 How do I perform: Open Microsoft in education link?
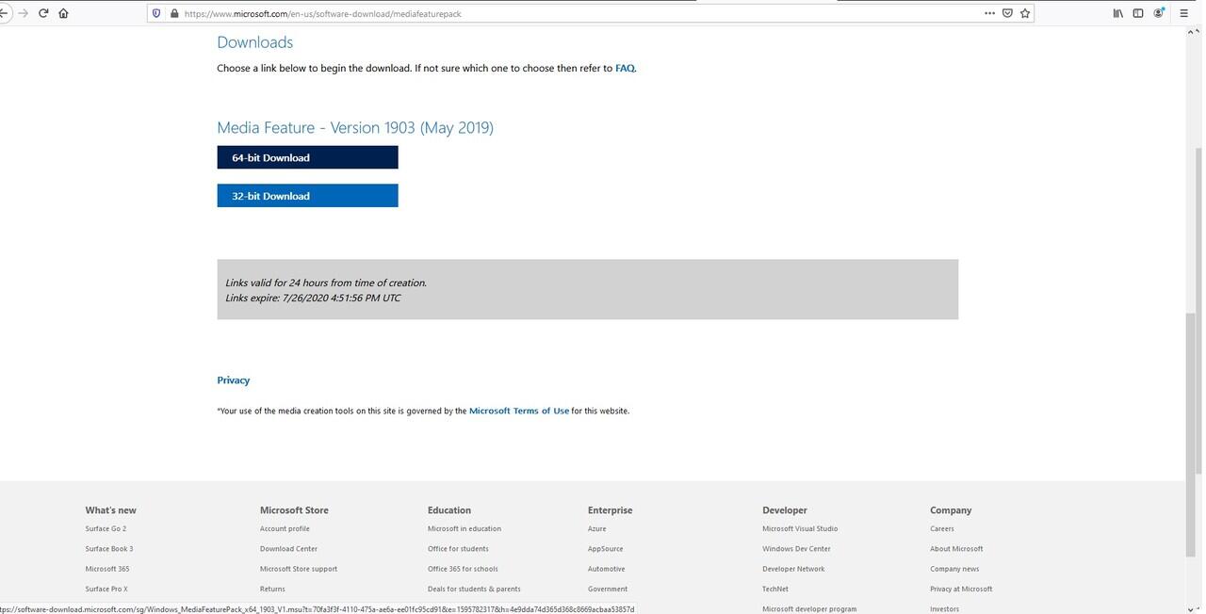[x=464, y=529]
